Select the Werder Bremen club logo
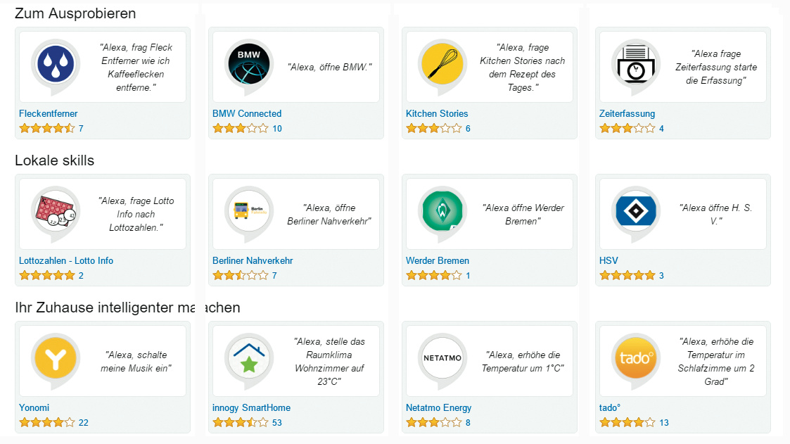The height and width of the screenshot is (444, 790). 441,211
